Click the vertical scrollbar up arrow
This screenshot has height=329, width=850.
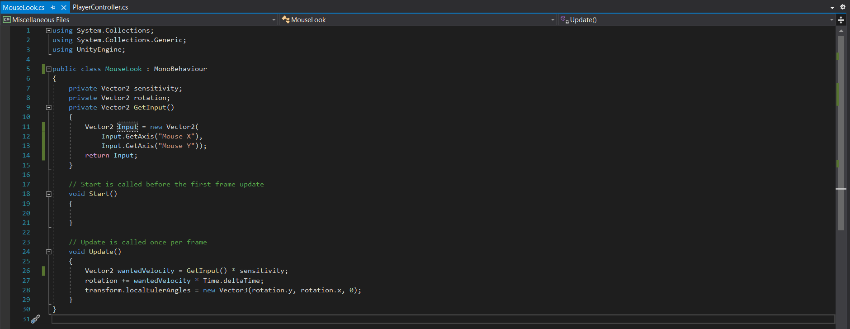click(841, 31)
